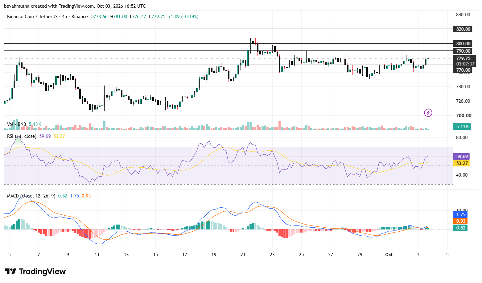Select the Vol · BNB indicator legend

pyautogui.click(x=17, y=124)
